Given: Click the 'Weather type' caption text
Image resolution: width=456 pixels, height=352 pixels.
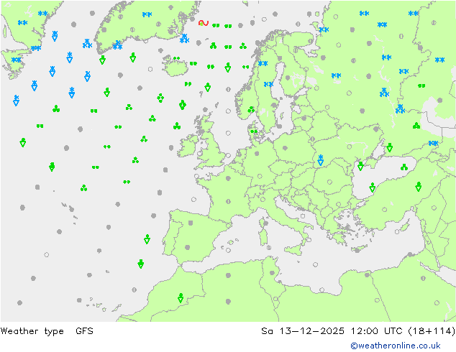Looking at the screenshot, I should coord(32,331).
